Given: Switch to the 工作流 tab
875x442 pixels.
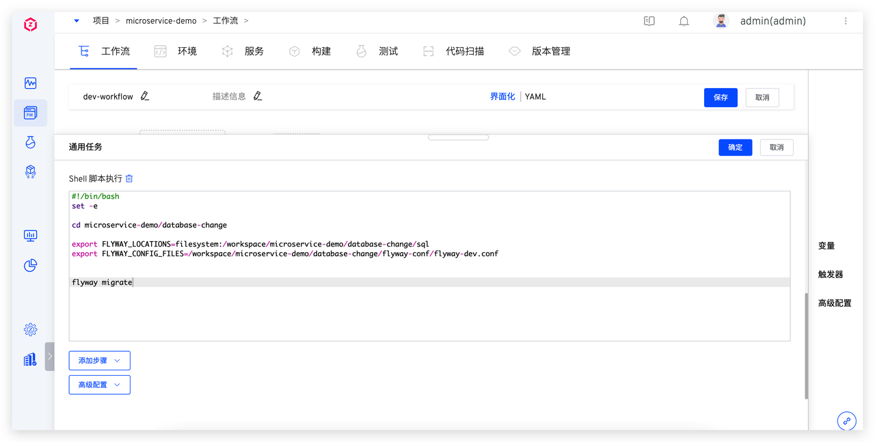Looking at the screenshot, I should (104, 51).
